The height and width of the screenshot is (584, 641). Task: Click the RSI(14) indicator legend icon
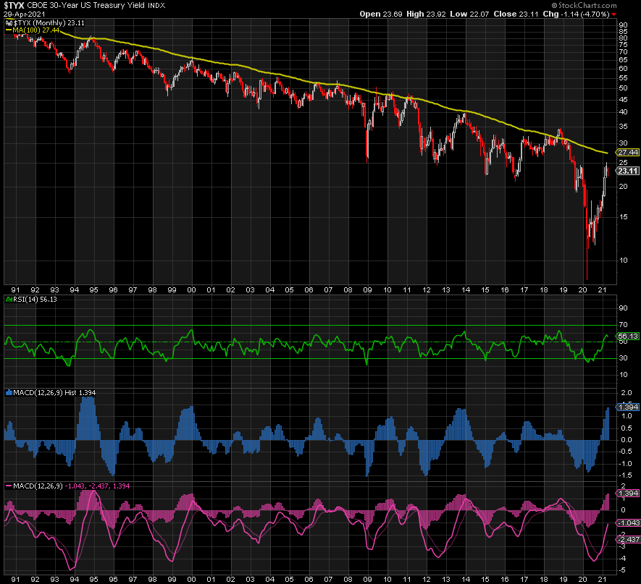(x=9, y=300)
